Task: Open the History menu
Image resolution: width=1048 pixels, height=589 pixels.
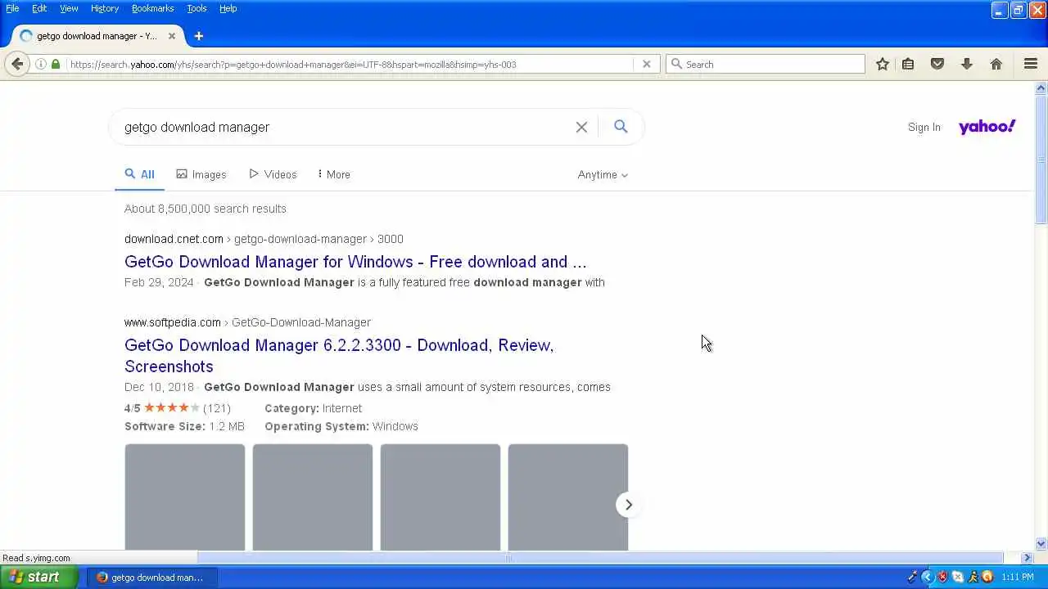Action: pyautogui.click(x=105, y=8)
